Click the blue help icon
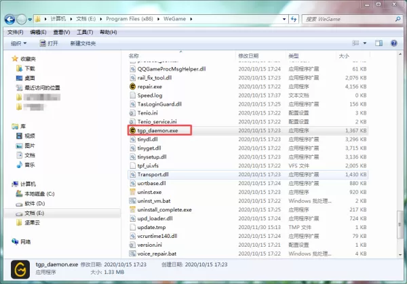407x284 pixels. tap(393, 43)
